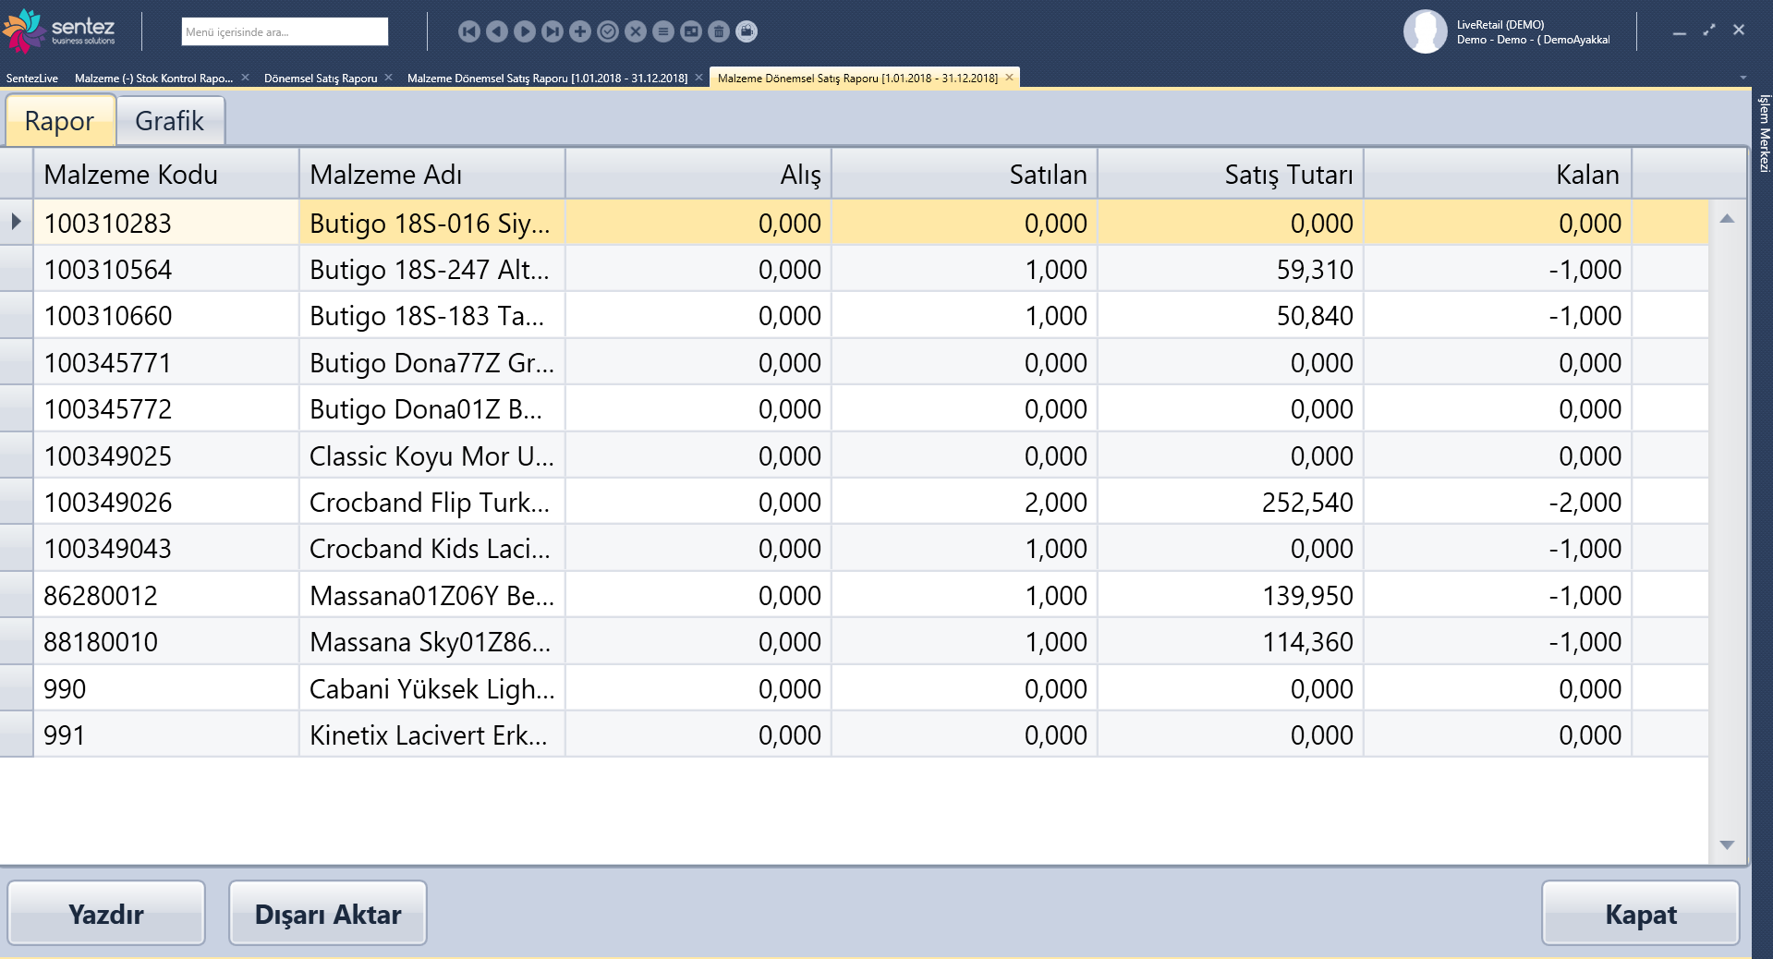Click the Dışarı Aktar button
This screenshot has width=1773, height=959.
click(x=328, y=914)
